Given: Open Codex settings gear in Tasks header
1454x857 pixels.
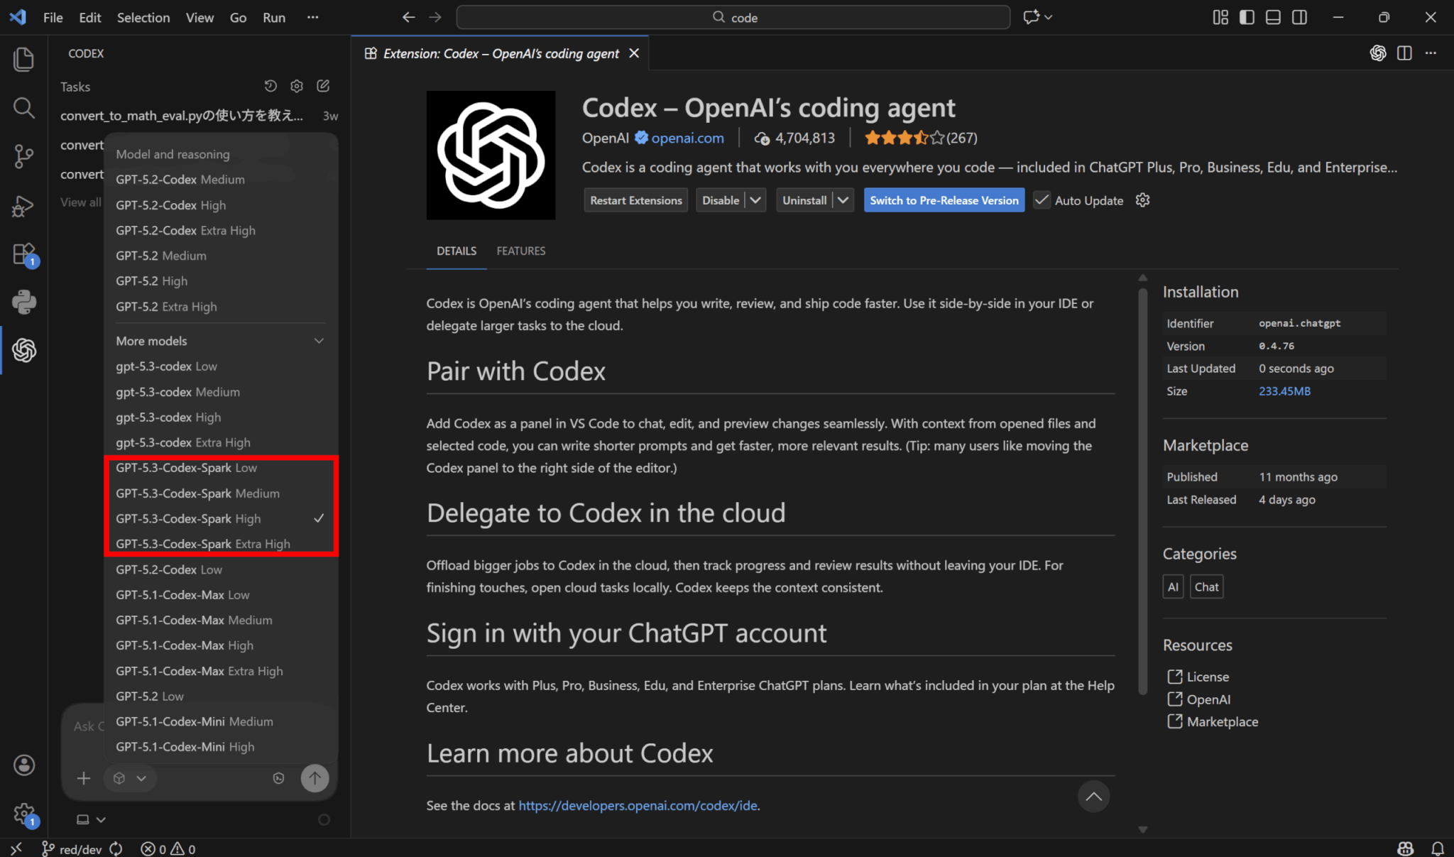Looking at the screenshot, I should (x=297, y=86).
